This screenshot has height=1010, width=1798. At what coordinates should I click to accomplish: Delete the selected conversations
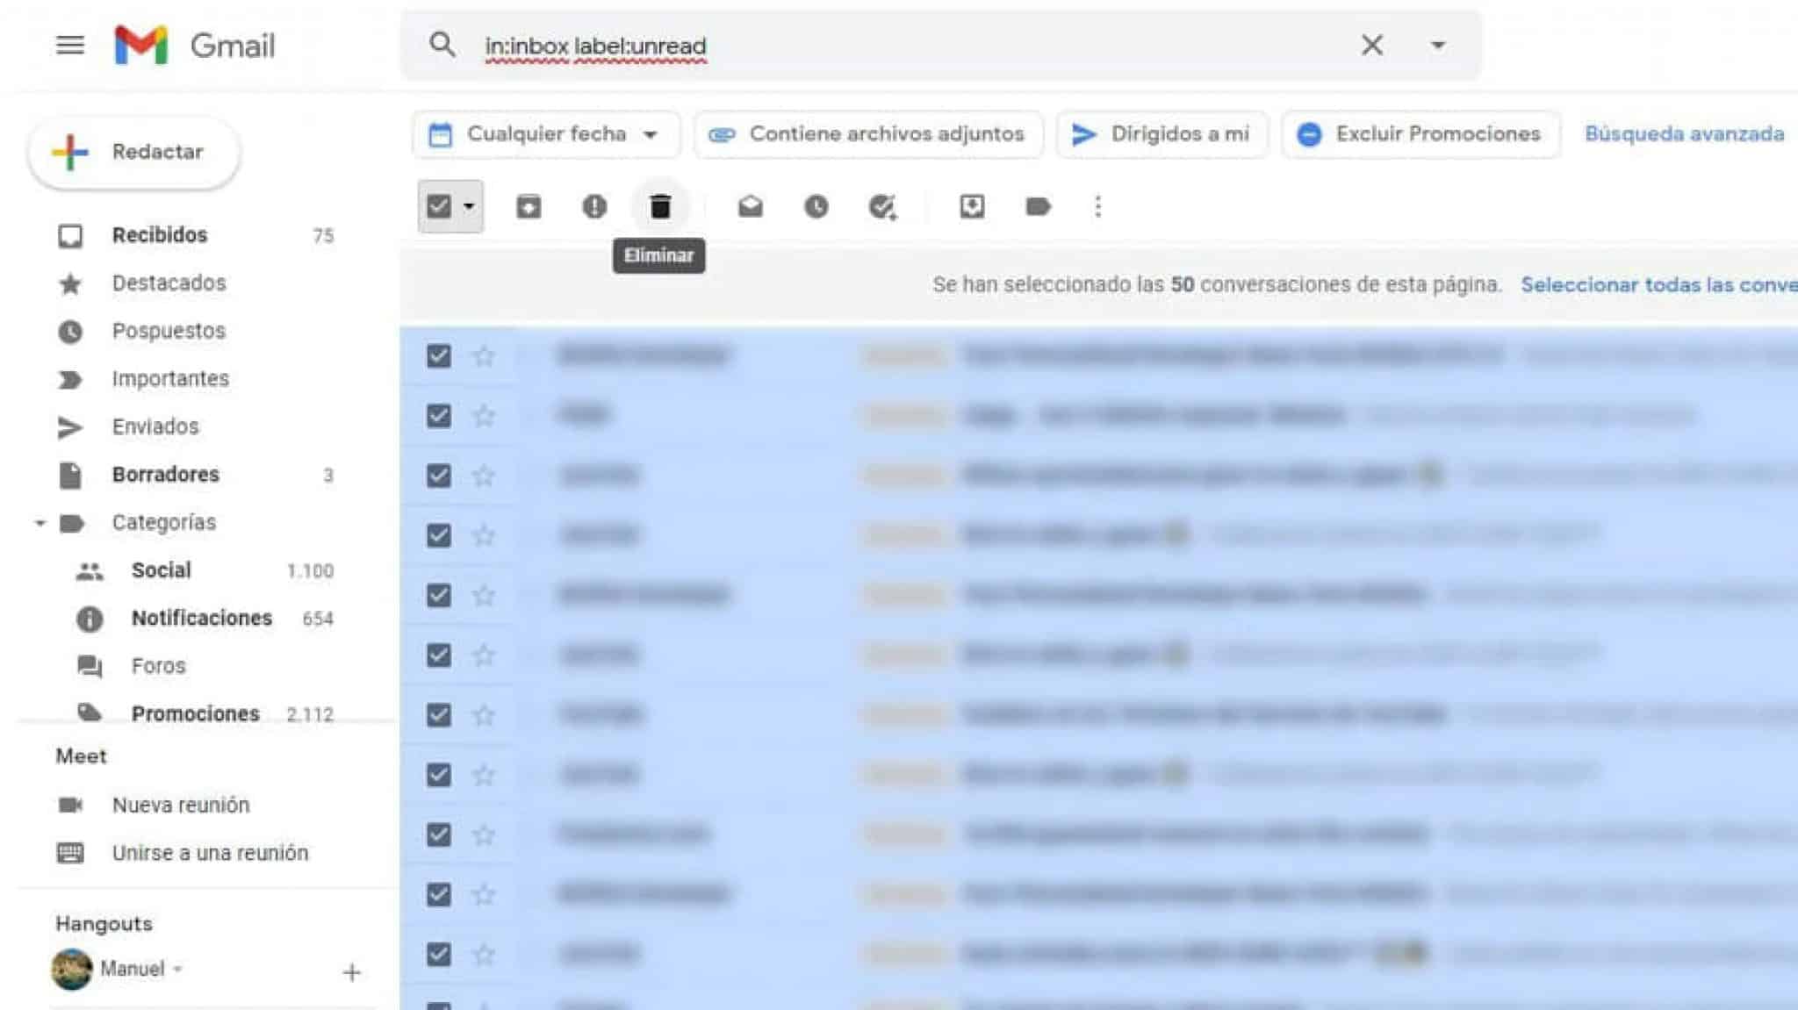tap(658, 206)
